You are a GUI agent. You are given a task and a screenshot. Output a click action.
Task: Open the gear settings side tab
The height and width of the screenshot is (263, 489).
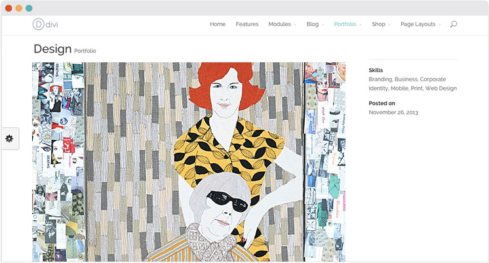[10, 138]
